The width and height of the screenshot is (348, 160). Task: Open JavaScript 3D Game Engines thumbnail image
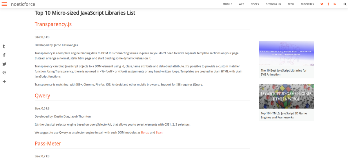(287, 96)
